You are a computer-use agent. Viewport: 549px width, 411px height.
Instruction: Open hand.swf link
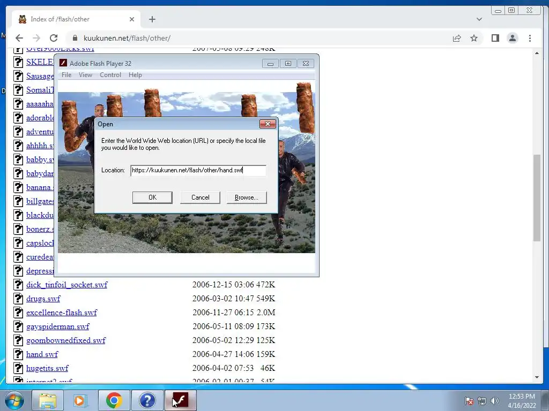coord(42,354)
